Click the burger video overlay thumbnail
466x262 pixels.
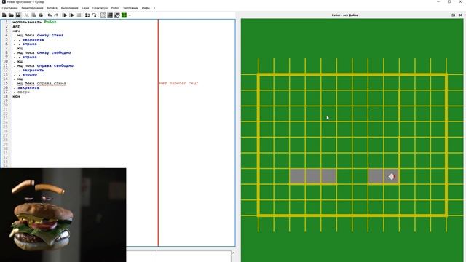point(63,215)
